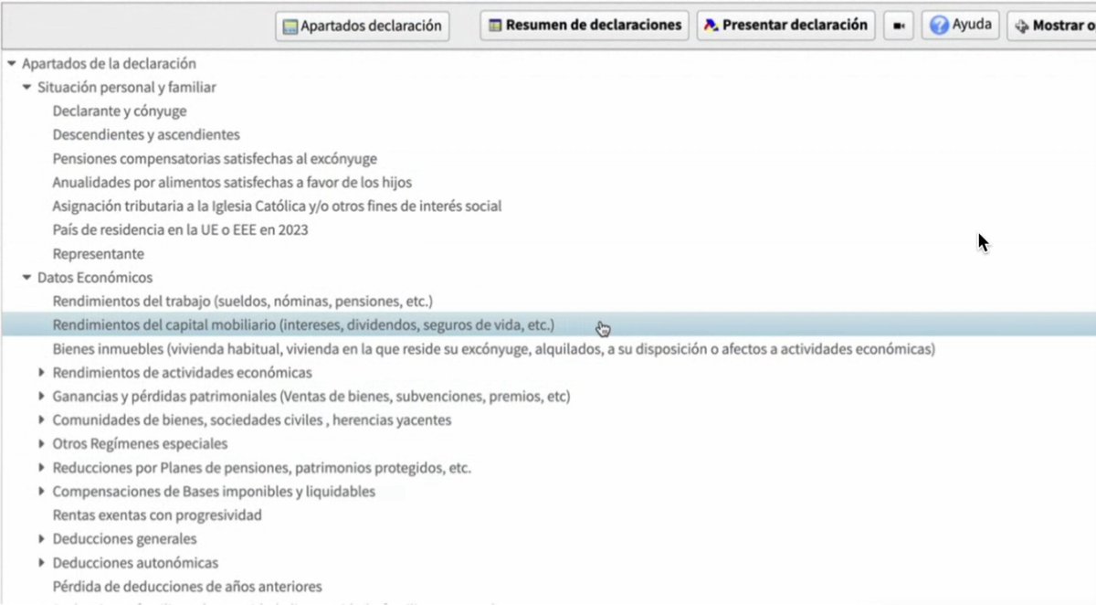1096x605 pixels.
Task: Click Deducciones autonómicas label
Action: [135, 563]
